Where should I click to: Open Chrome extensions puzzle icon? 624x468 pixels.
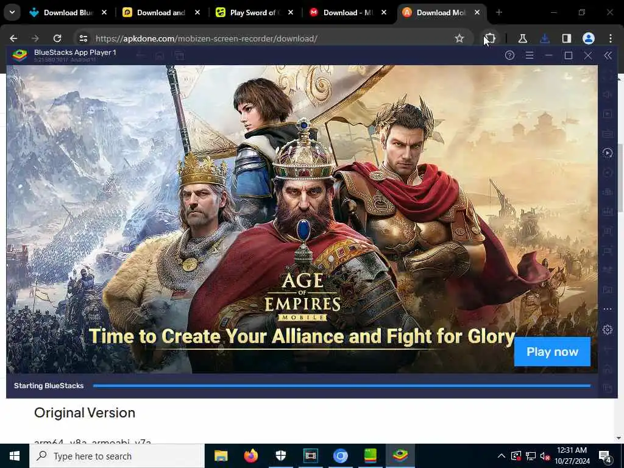pos(491,38)
